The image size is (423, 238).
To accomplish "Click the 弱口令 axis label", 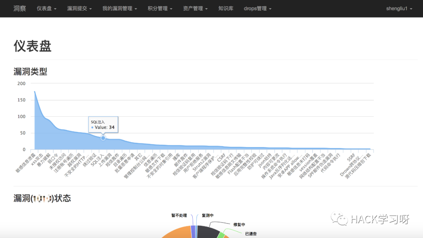I will [53, 159].
